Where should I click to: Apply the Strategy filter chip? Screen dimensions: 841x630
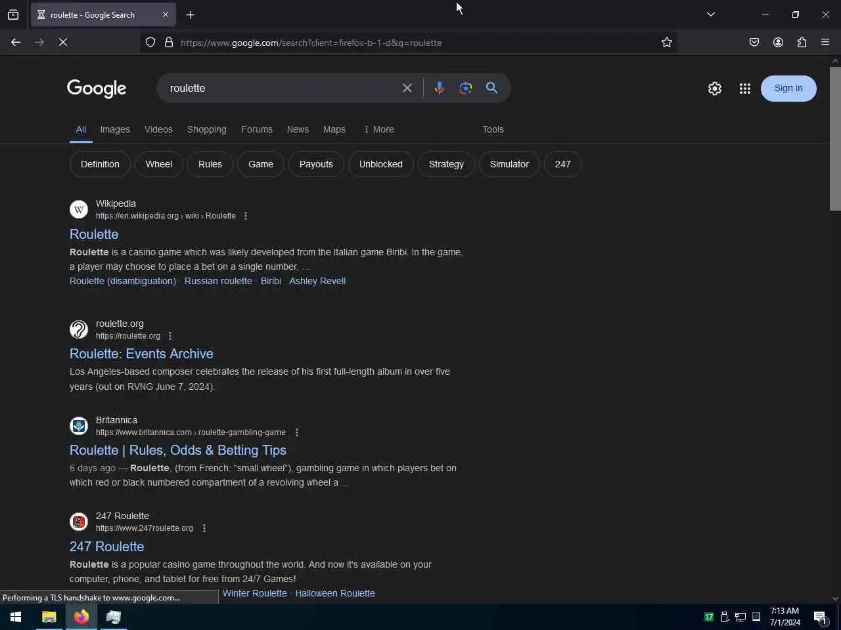pyautogui.click(x=446, y=164)
